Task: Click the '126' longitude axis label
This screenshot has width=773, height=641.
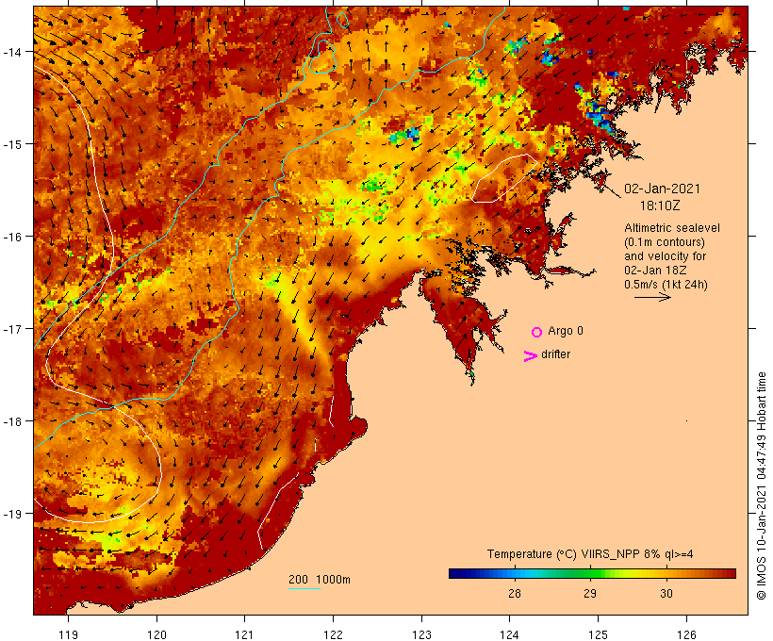Action: click(x=686, y=634)
